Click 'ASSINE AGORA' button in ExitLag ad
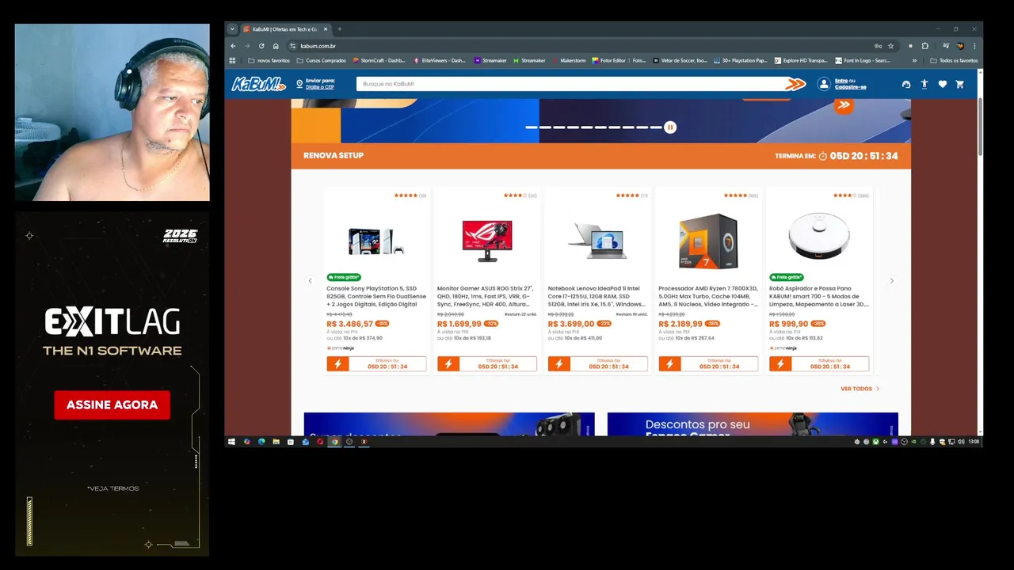Screen dimensions: 1014x570 (112, 405)
